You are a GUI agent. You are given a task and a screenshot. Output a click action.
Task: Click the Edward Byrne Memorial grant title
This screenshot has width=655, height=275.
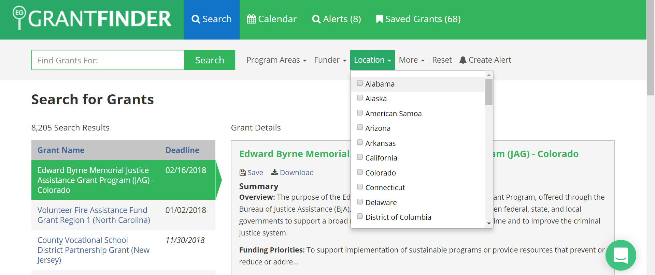[x=409, y=154]
